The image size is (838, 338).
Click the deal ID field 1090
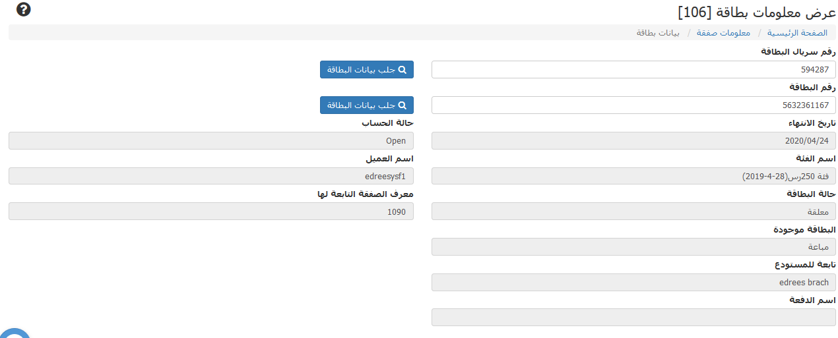click(211, 211)
